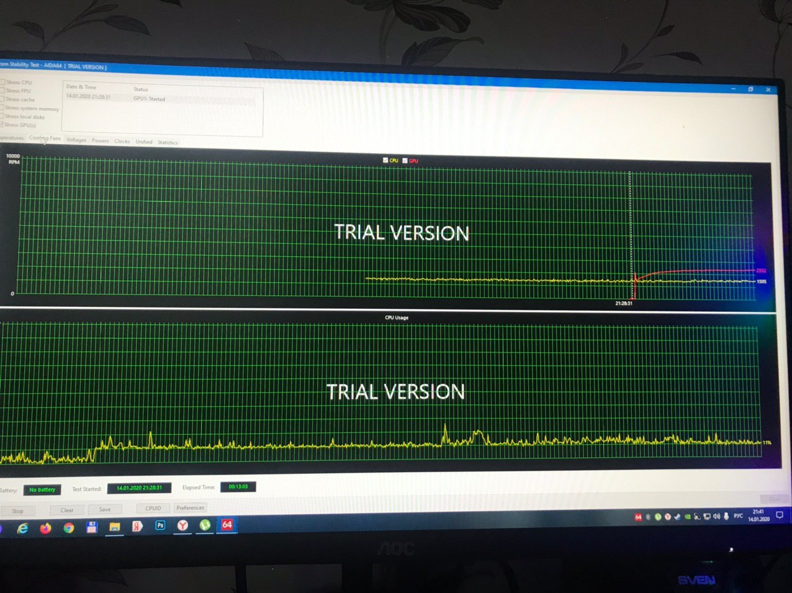
Task: Click the 21:28:31 timeline marker on graph
Action: [624, 303]
